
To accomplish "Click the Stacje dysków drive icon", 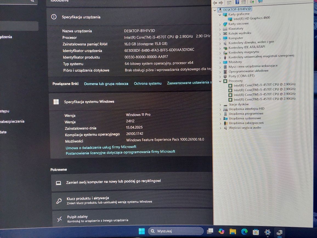I will click(x=225, y=105).
